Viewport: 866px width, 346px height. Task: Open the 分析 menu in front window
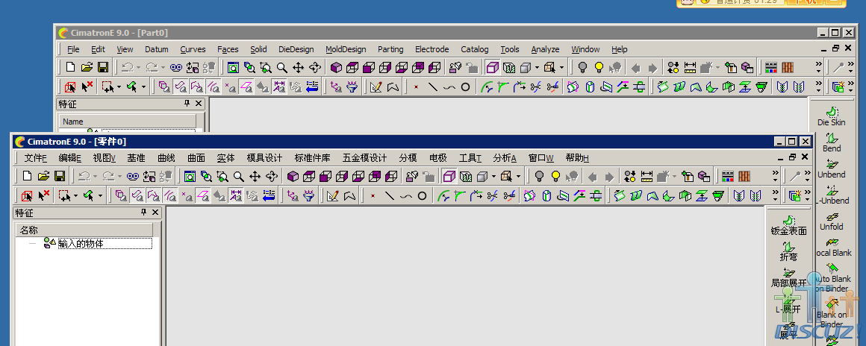coord(505,158)
